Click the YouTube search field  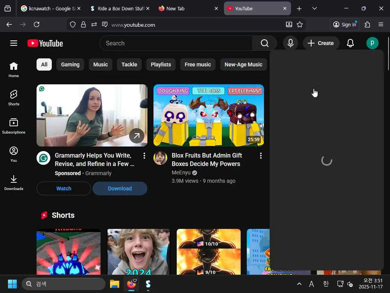pos(176,43)
